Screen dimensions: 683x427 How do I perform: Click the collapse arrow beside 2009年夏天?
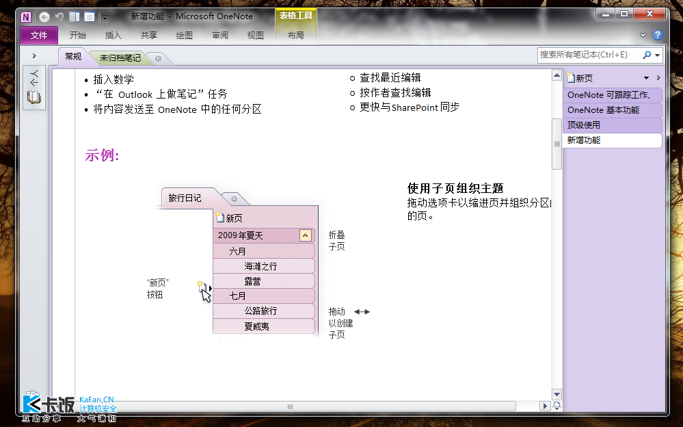tap(306, 235)
